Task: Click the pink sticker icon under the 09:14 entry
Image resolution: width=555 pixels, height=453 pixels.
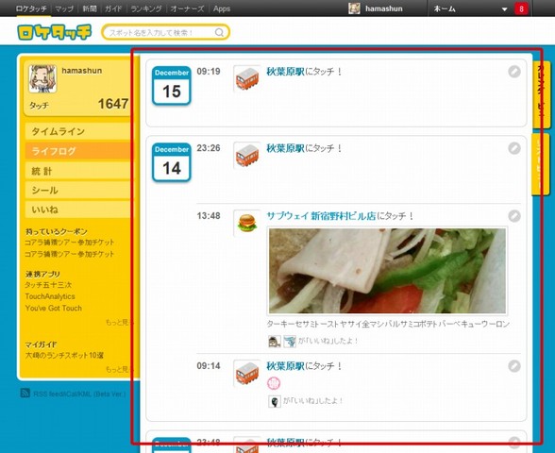Action: (274, 383)
